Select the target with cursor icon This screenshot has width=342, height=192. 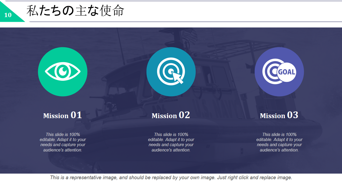pos(171,71)
